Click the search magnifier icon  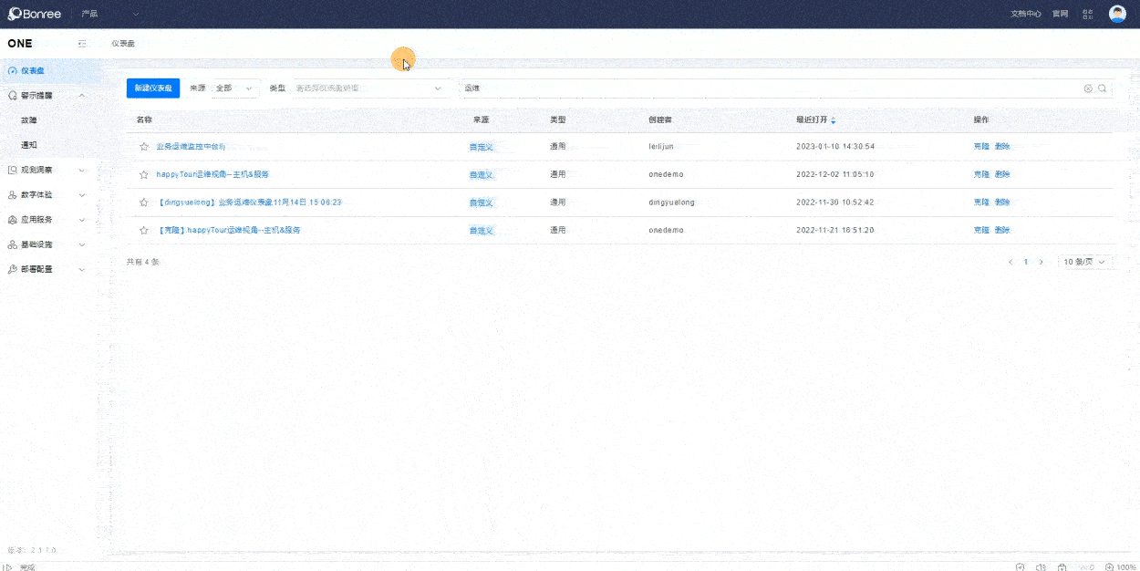[1103, 88]
